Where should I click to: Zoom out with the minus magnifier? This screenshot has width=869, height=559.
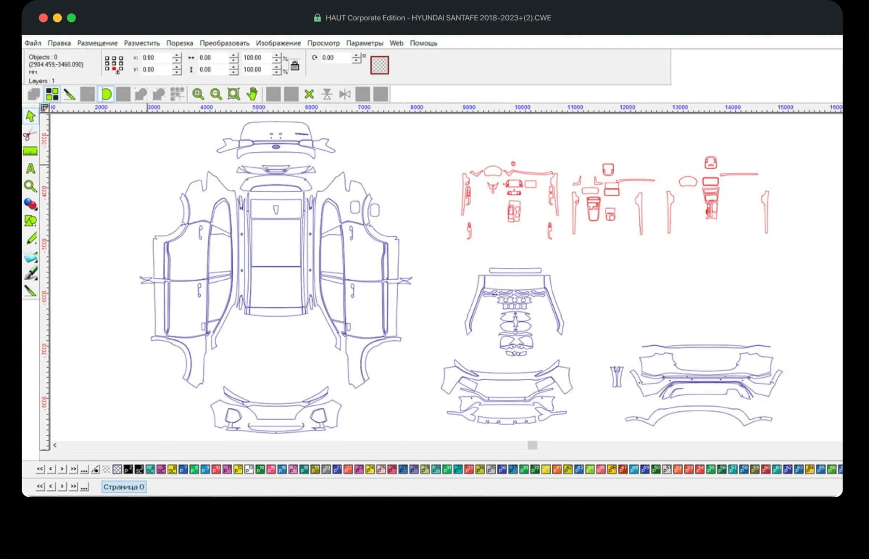(x=216, y=94)
